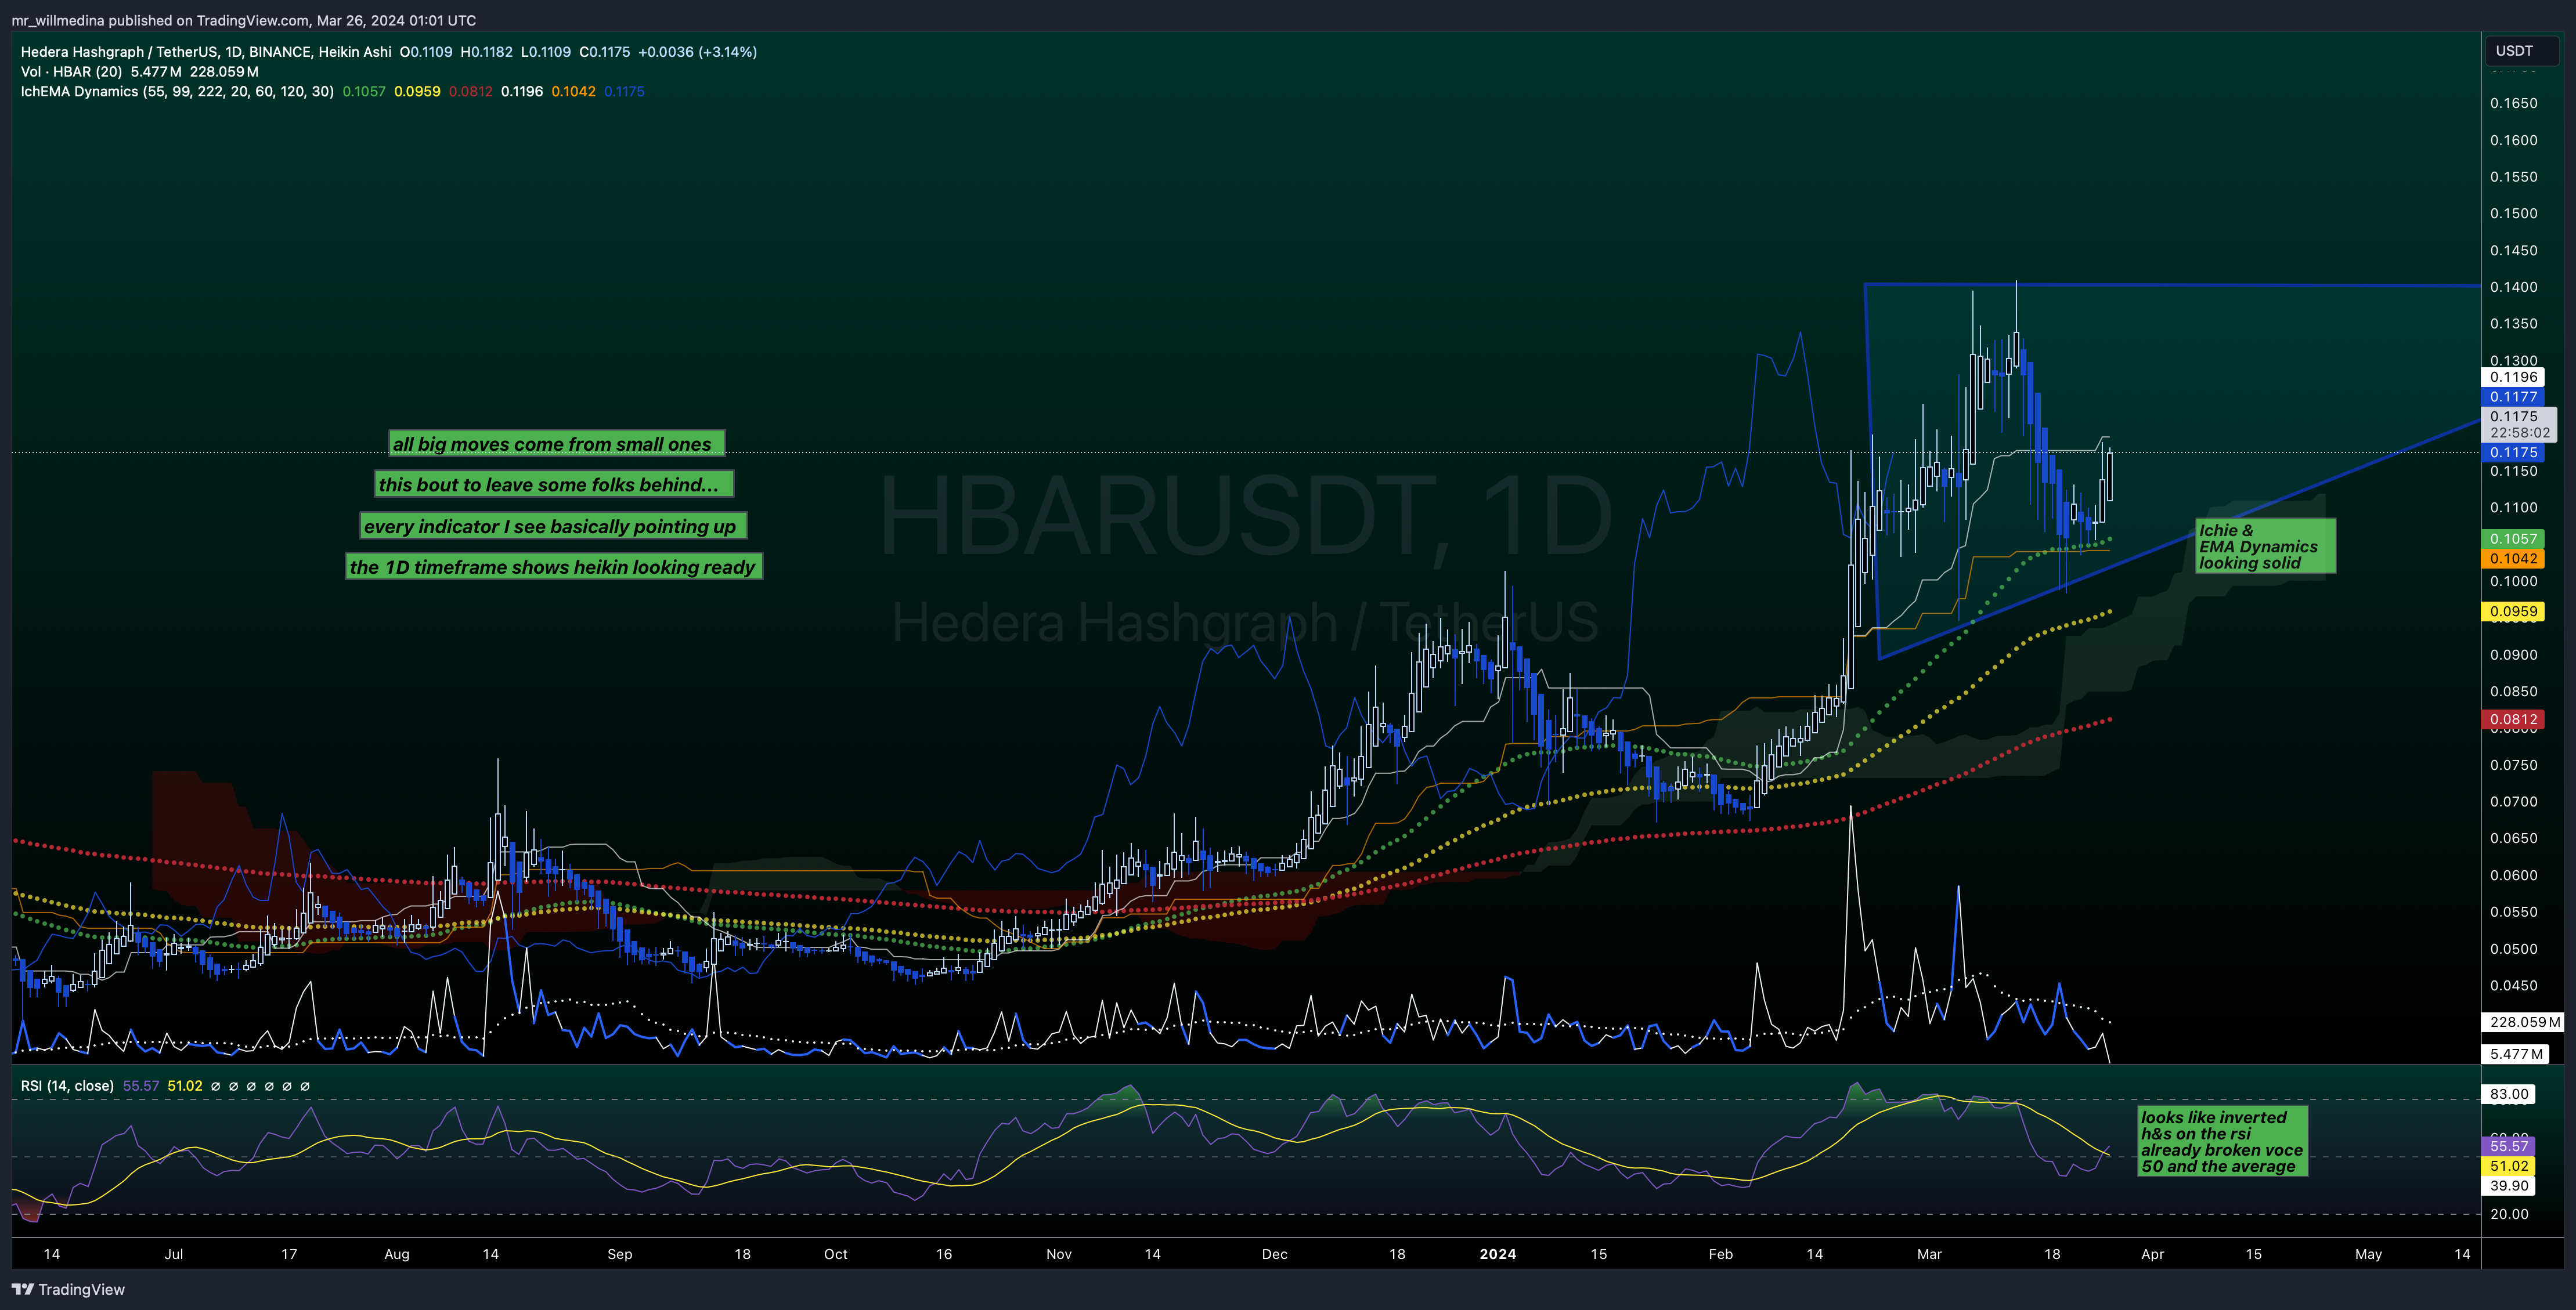2576x1310 pixels.
Task: Click the bold 2024 time axis label
Action: click(x=1498, y=1254)
